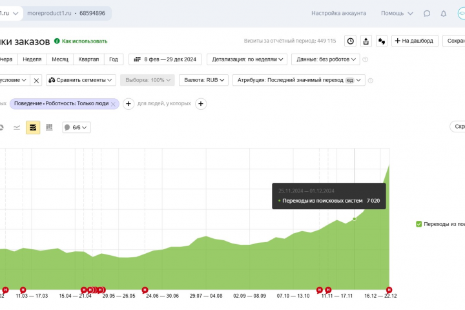Open the notifications bell
Image resolution: width=465 pixels, height=310 pixels.
point(443,13)
